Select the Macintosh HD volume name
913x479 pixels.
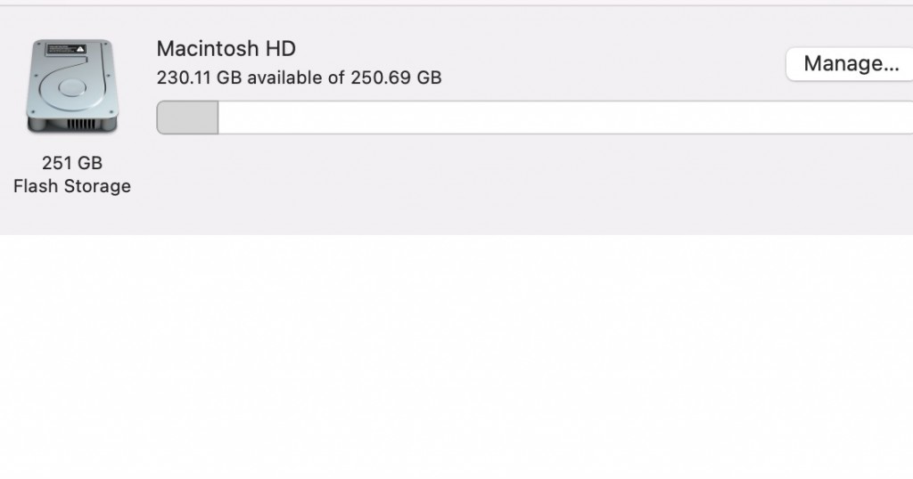pos(226,48)
